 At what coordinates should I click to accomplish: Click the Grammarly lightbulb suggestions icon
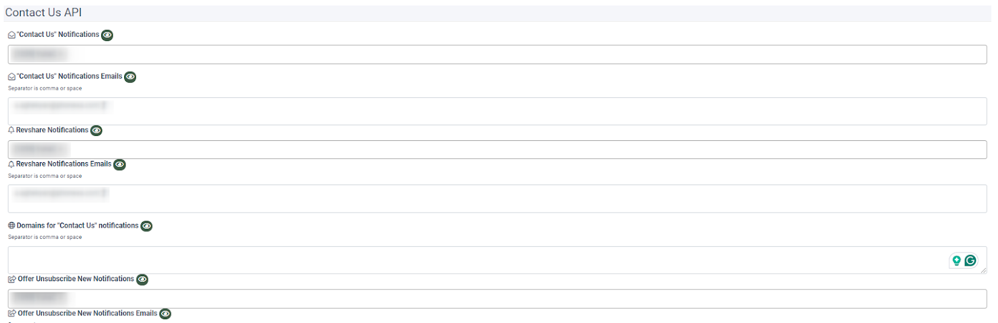click(x=956, y=261)
